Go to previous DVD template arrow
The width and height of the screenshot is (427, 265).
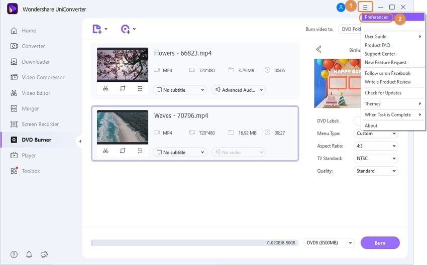(x=318, y=49)
